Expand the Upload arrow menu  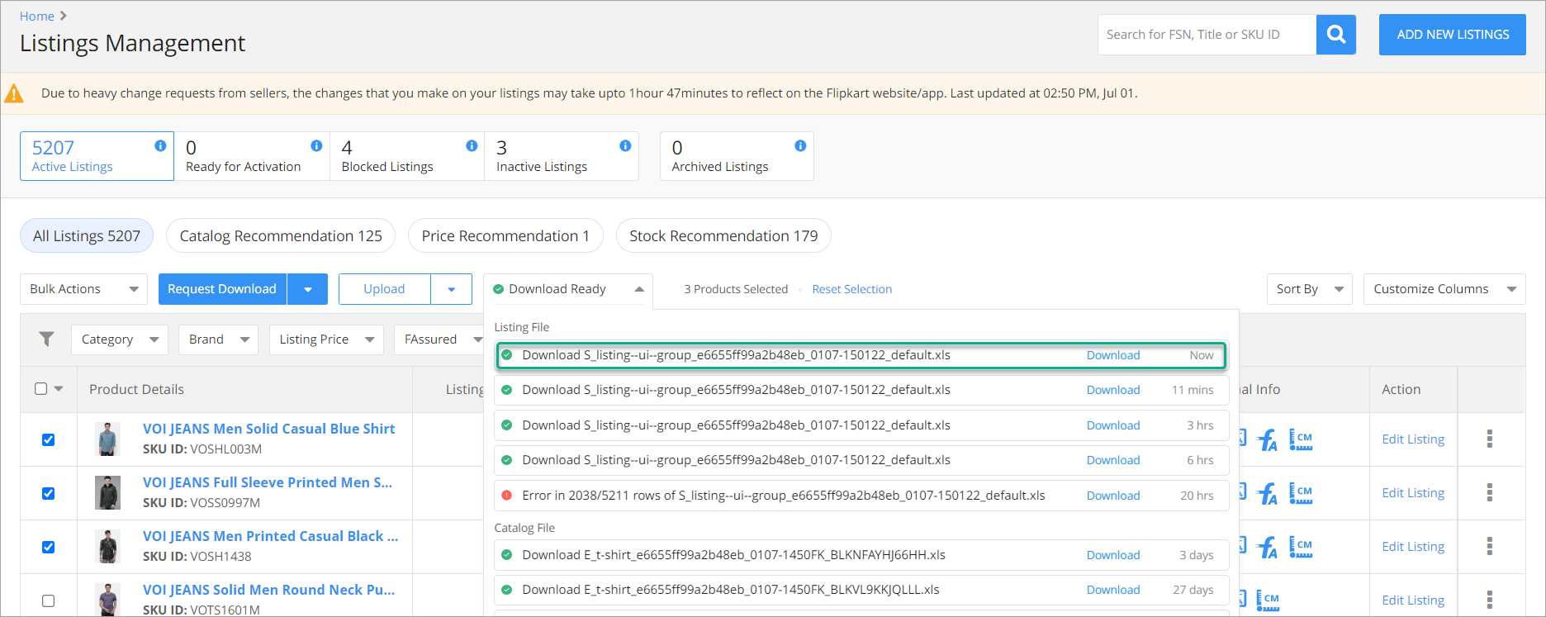click(451, 289)
